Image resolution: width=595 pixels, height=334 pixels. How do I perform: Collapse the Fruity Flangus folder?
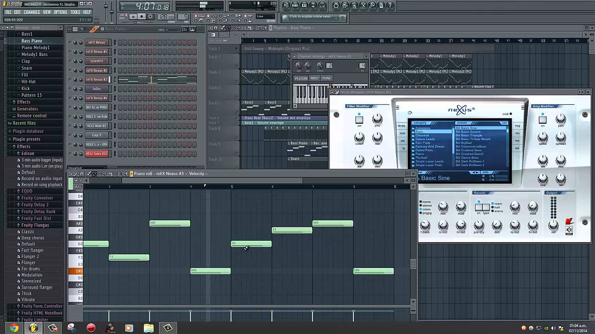point(35,225)
